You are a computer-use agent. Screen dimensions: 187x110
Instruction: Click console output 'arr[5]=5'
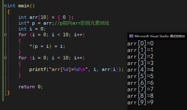pos(140,76)
